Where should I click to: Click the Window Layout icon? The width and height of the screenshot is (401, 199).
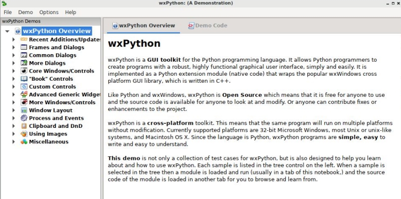[x=24, y=110]
